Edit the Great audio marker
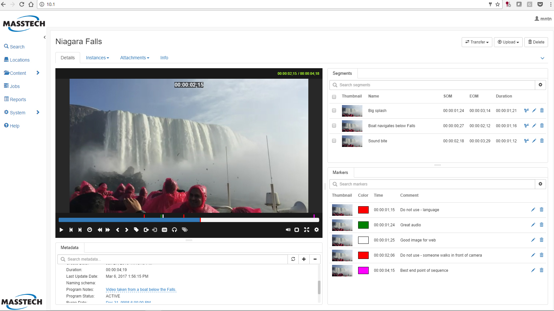 tap(533, 225)
